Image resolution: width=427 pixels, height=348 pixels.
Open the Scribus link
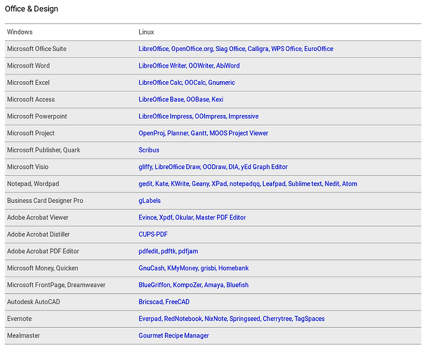[149, 150]
